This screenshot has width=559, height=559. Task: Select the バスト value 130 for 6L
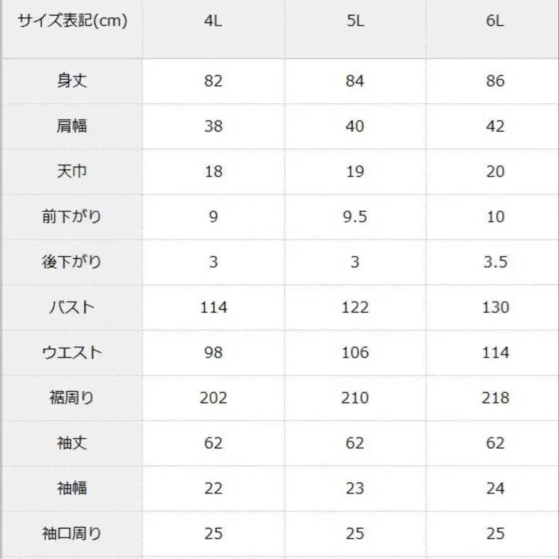click(x=495, y=308)
